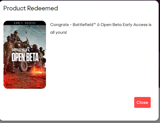This screenshot has height=123, width=160.
Task: Click the "Product Redeemed" dialog heading
Action: 31,8
